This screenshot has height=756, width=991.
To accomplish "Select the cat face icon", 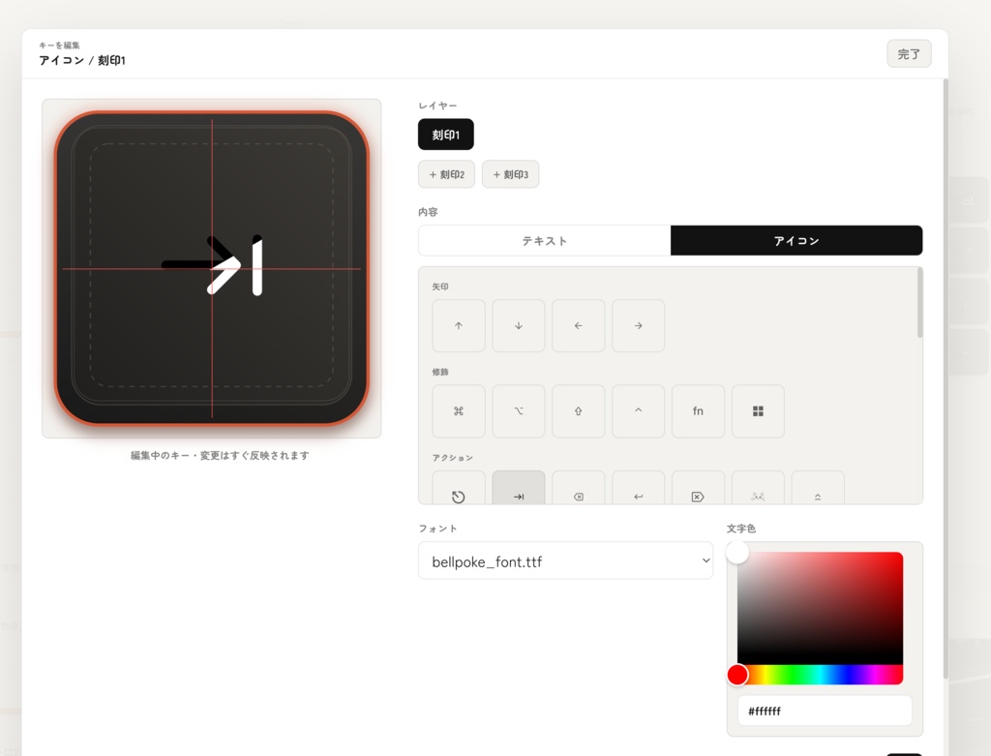I will (x=758, y=488).
